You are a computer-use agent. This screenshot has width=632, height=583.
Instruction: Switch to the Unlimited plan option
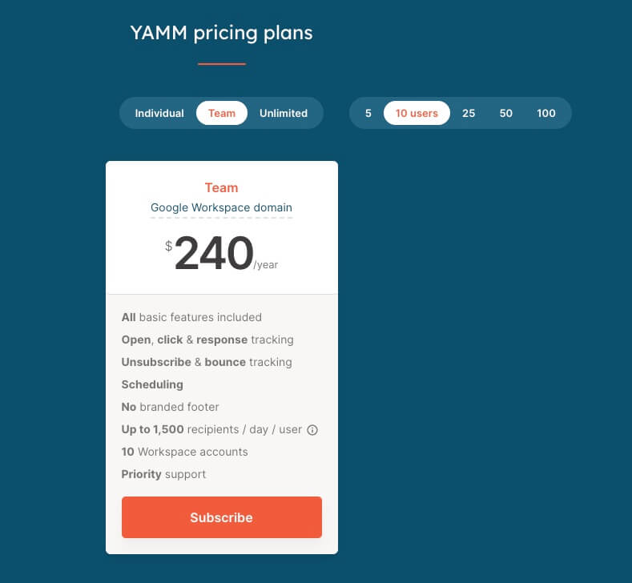pos(284,113)
